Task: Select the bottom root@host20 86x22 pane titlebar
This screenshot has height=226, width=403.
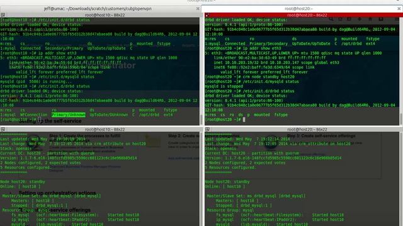Action: 307,129
